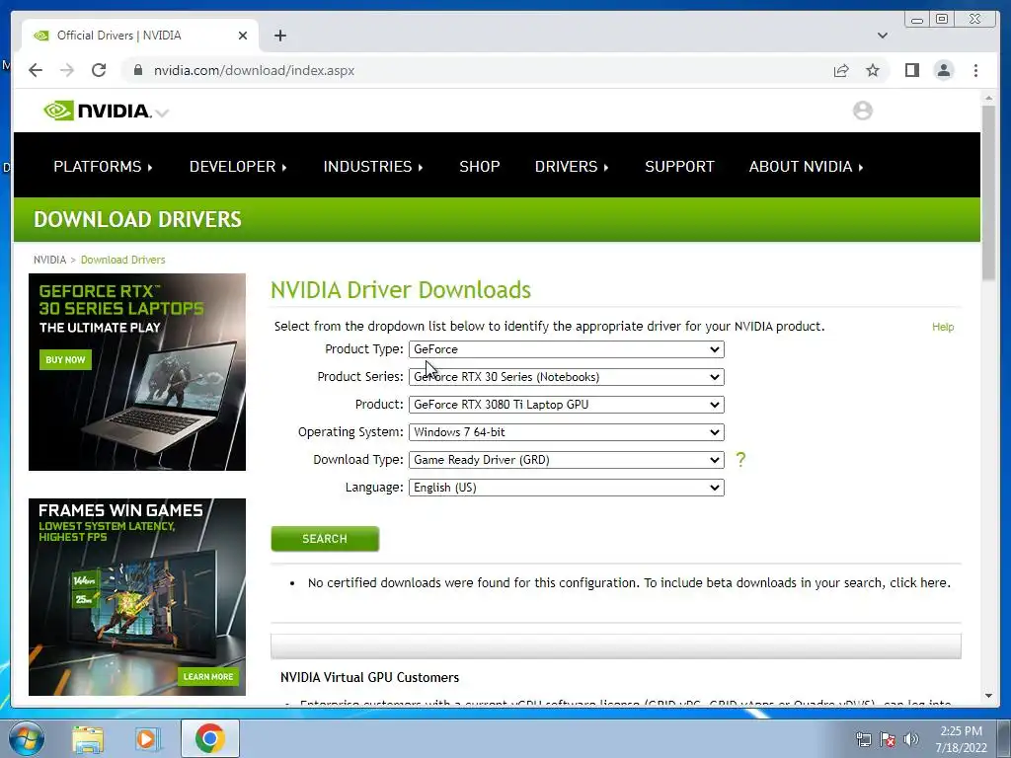Open File Explorer from the taskbar
The height and width of the screenshot is (758, 1011).
[88, 738]
